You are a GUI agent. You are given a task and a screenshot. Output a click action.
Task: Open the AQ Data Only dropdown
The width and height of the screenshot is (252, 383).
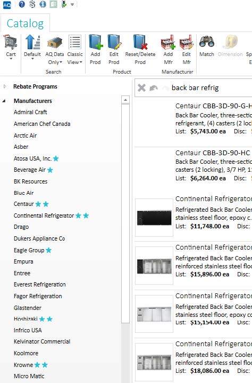coord(55,50)
